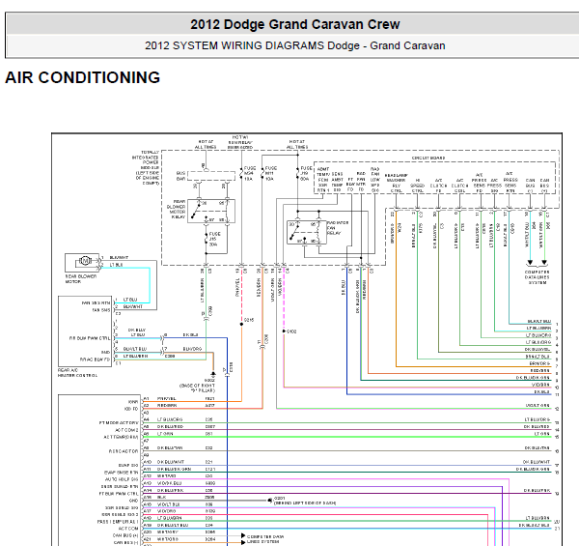
Task: Click the 'REAR BLOWER MOTOR' label
Action: tap(80, 278)
